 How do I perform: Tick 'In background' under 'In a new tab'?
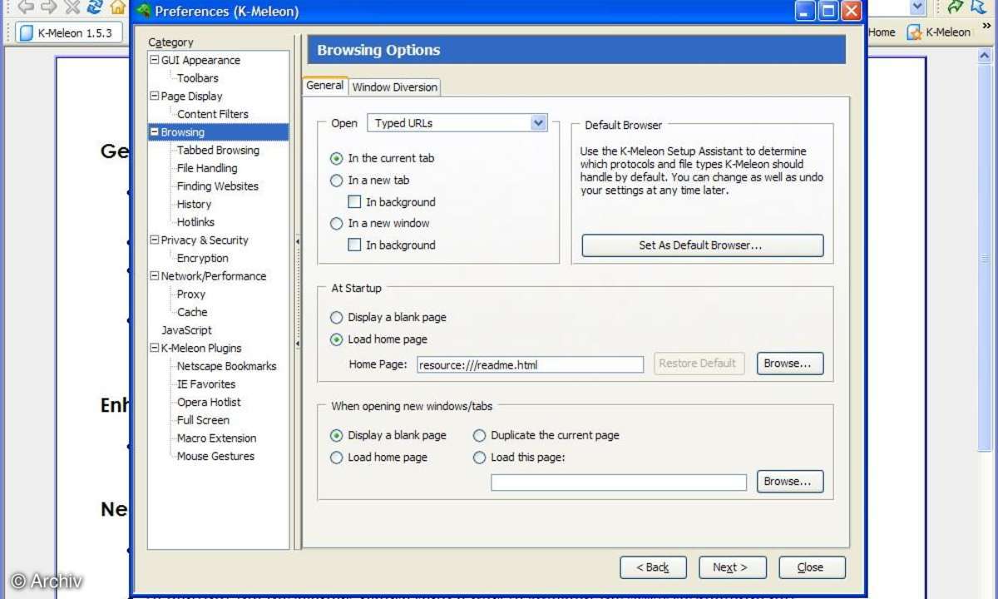pyautogui.click(x=354, y=201)
